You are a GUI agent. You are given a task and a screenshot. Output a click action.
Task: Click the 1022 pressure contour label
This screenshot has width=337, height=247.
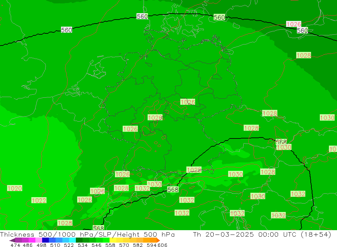pos(39,200)
